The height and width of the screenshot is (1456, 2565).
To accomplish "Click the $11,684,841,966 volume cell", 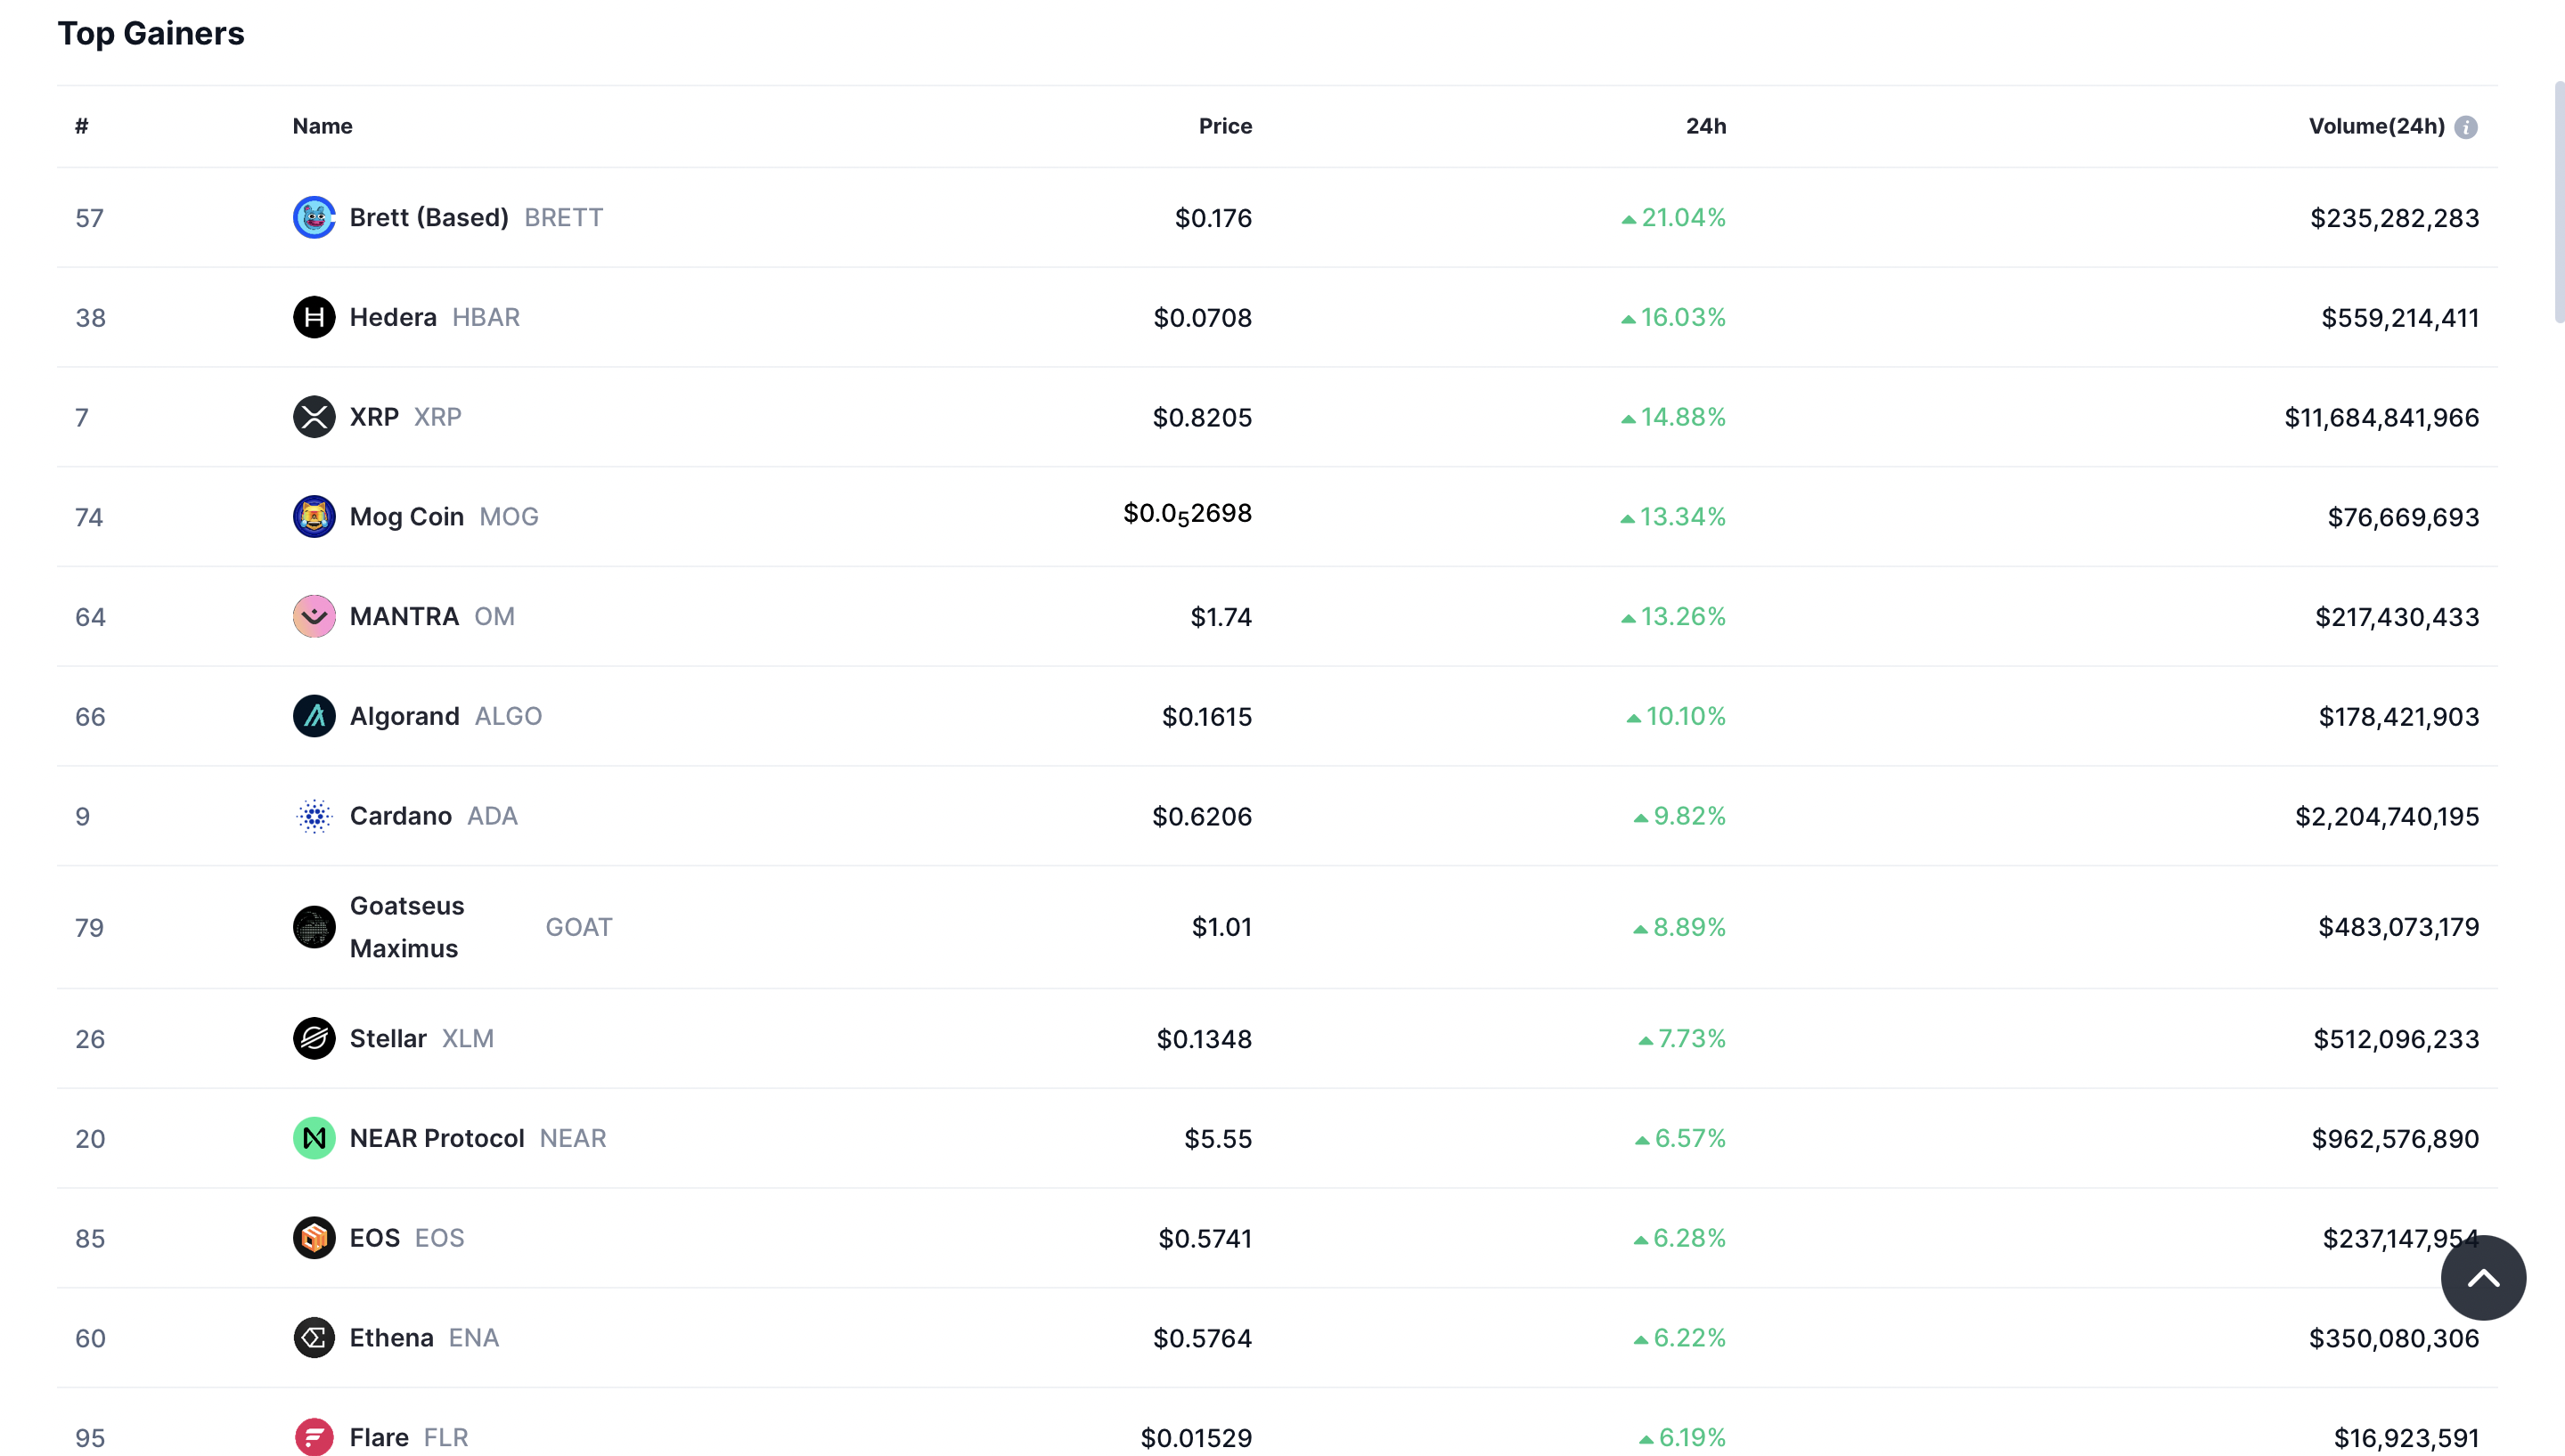I will tap(2381, 418).
